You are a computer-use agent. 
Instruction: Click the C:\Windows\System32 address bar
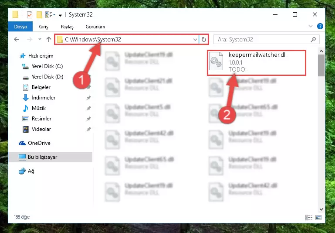(127, 39)
